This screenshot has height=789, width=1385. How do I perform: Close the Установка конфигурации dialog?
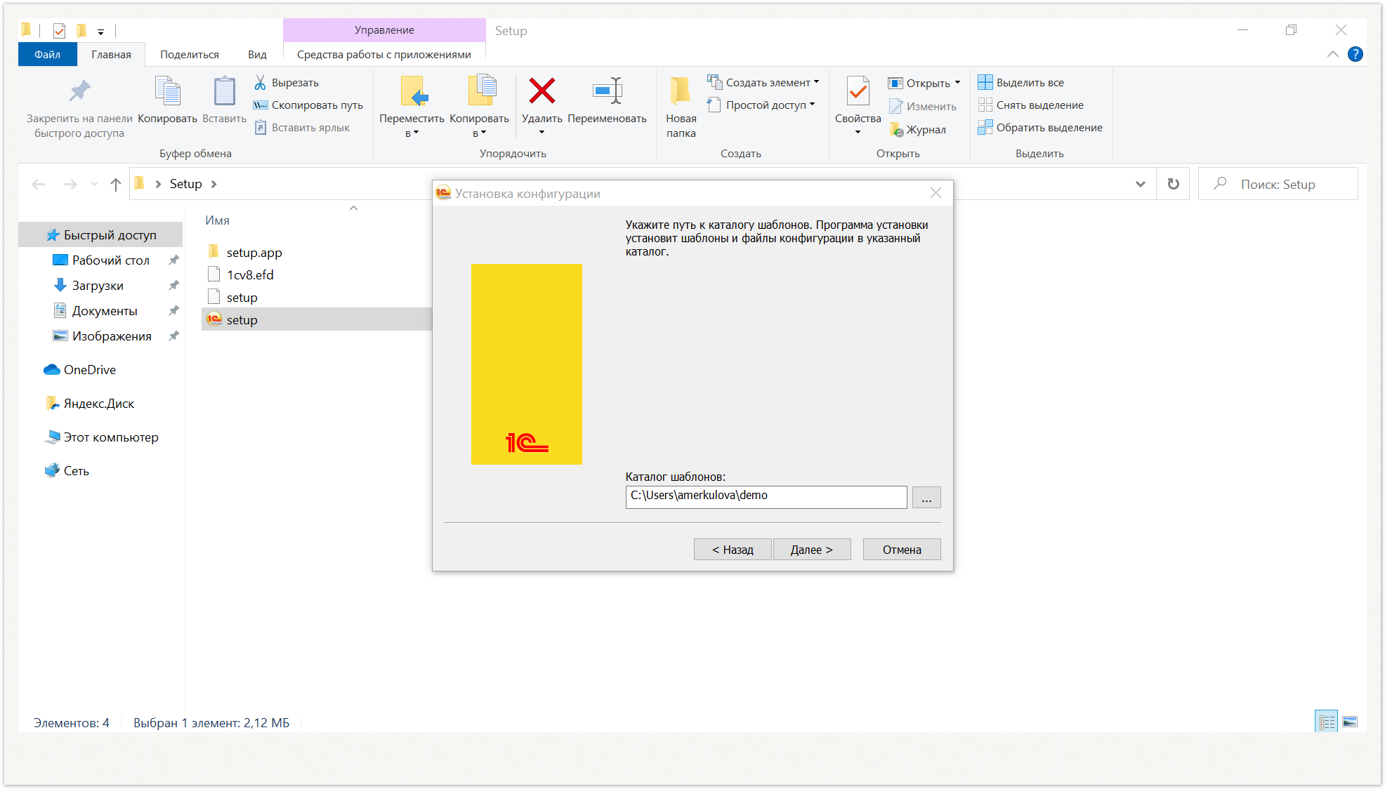(x=936, y=193)
